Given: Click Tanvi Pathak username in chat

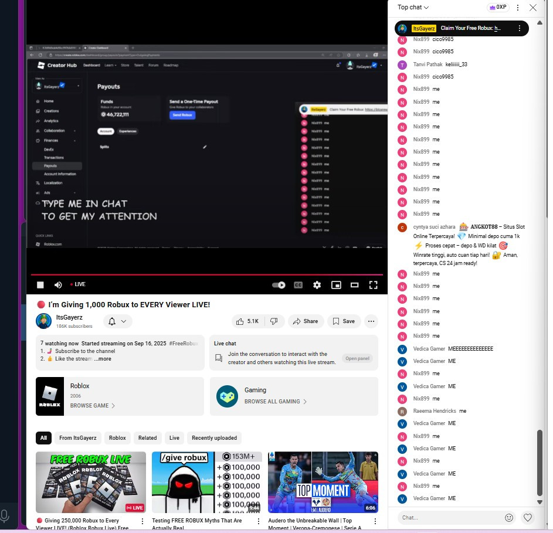Looking at the screenshot, I should [428, 64].
